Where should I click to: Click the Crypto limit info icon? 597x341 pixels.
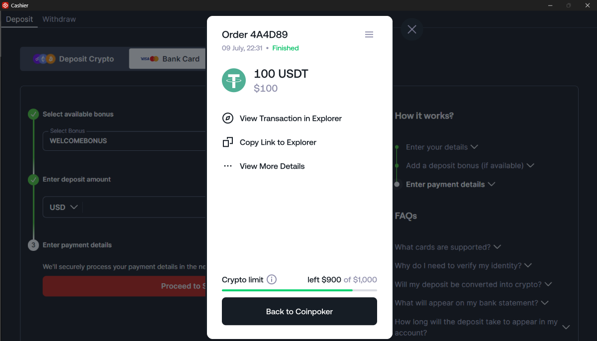[272, 279]
